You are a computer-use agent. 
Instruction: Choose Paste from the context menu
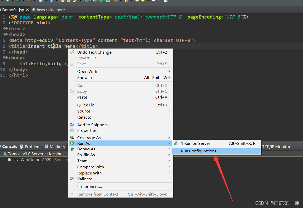click(x=120, y=97)
